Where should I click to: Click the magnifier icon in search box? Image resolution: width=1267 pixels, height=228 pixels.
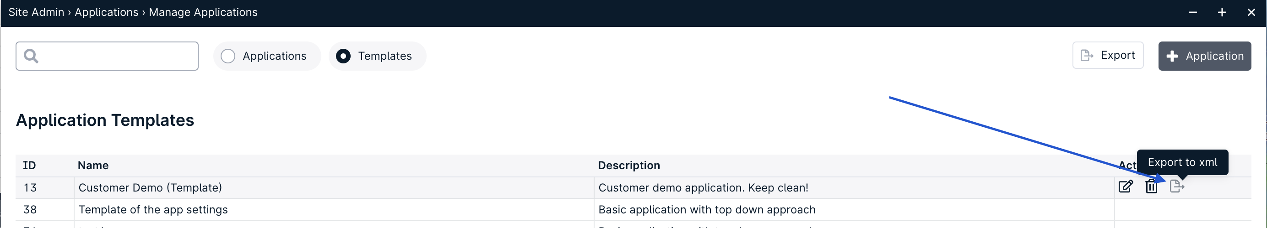(31, 56)
